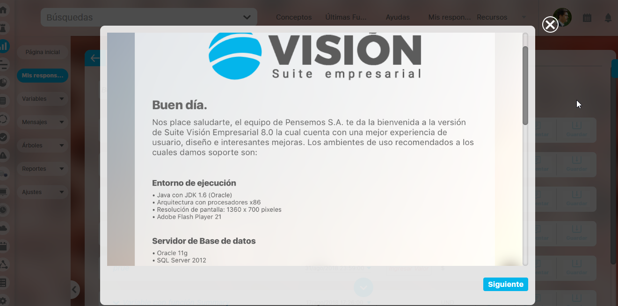This screenshot has height=306, width=618.
Task: Expand the Variables dropdown
Action: pos(43,99)
